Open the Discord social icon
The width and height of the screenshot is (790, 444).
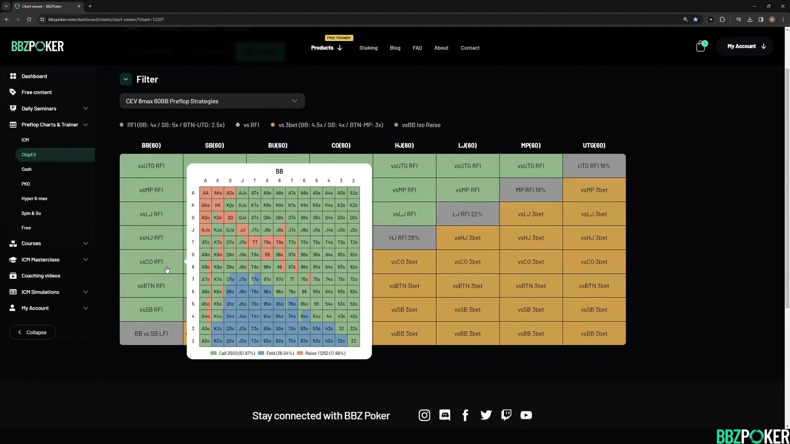point(445,415)
